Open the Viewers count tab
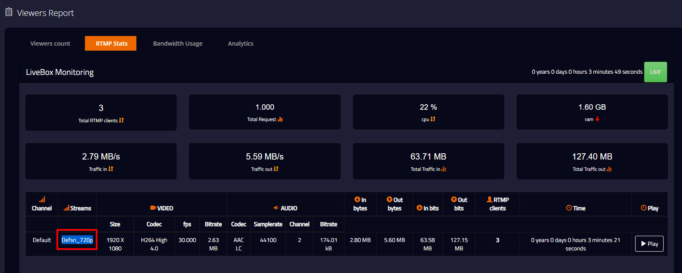 click(50, 44)
